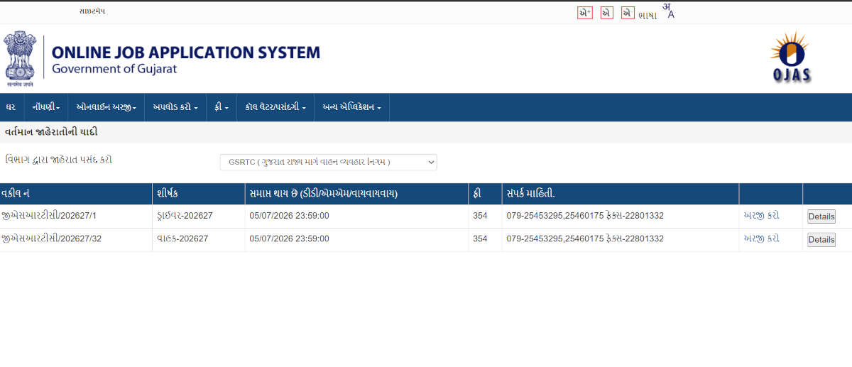Click the ડ્રાઈવર-202627 title cell

(x=185, y=216)
